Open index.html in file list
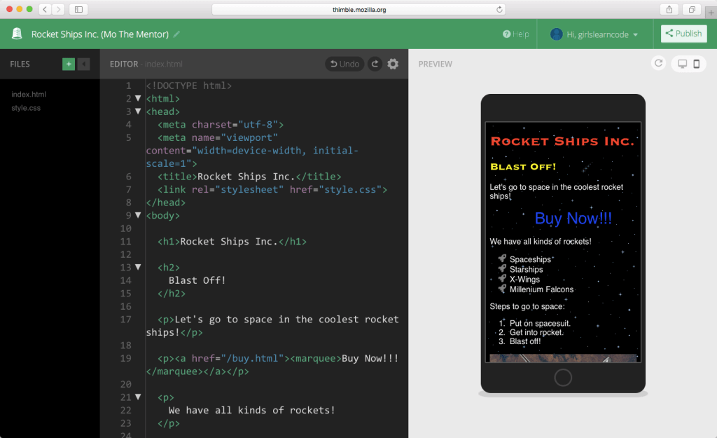The width and height of the screenshot is (717, 438). tap(29, 94)
